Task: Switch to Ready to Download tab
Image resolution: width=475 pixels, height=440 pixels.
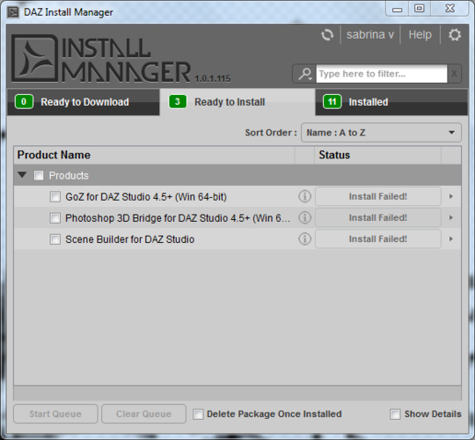Action: tap(84, 102)
